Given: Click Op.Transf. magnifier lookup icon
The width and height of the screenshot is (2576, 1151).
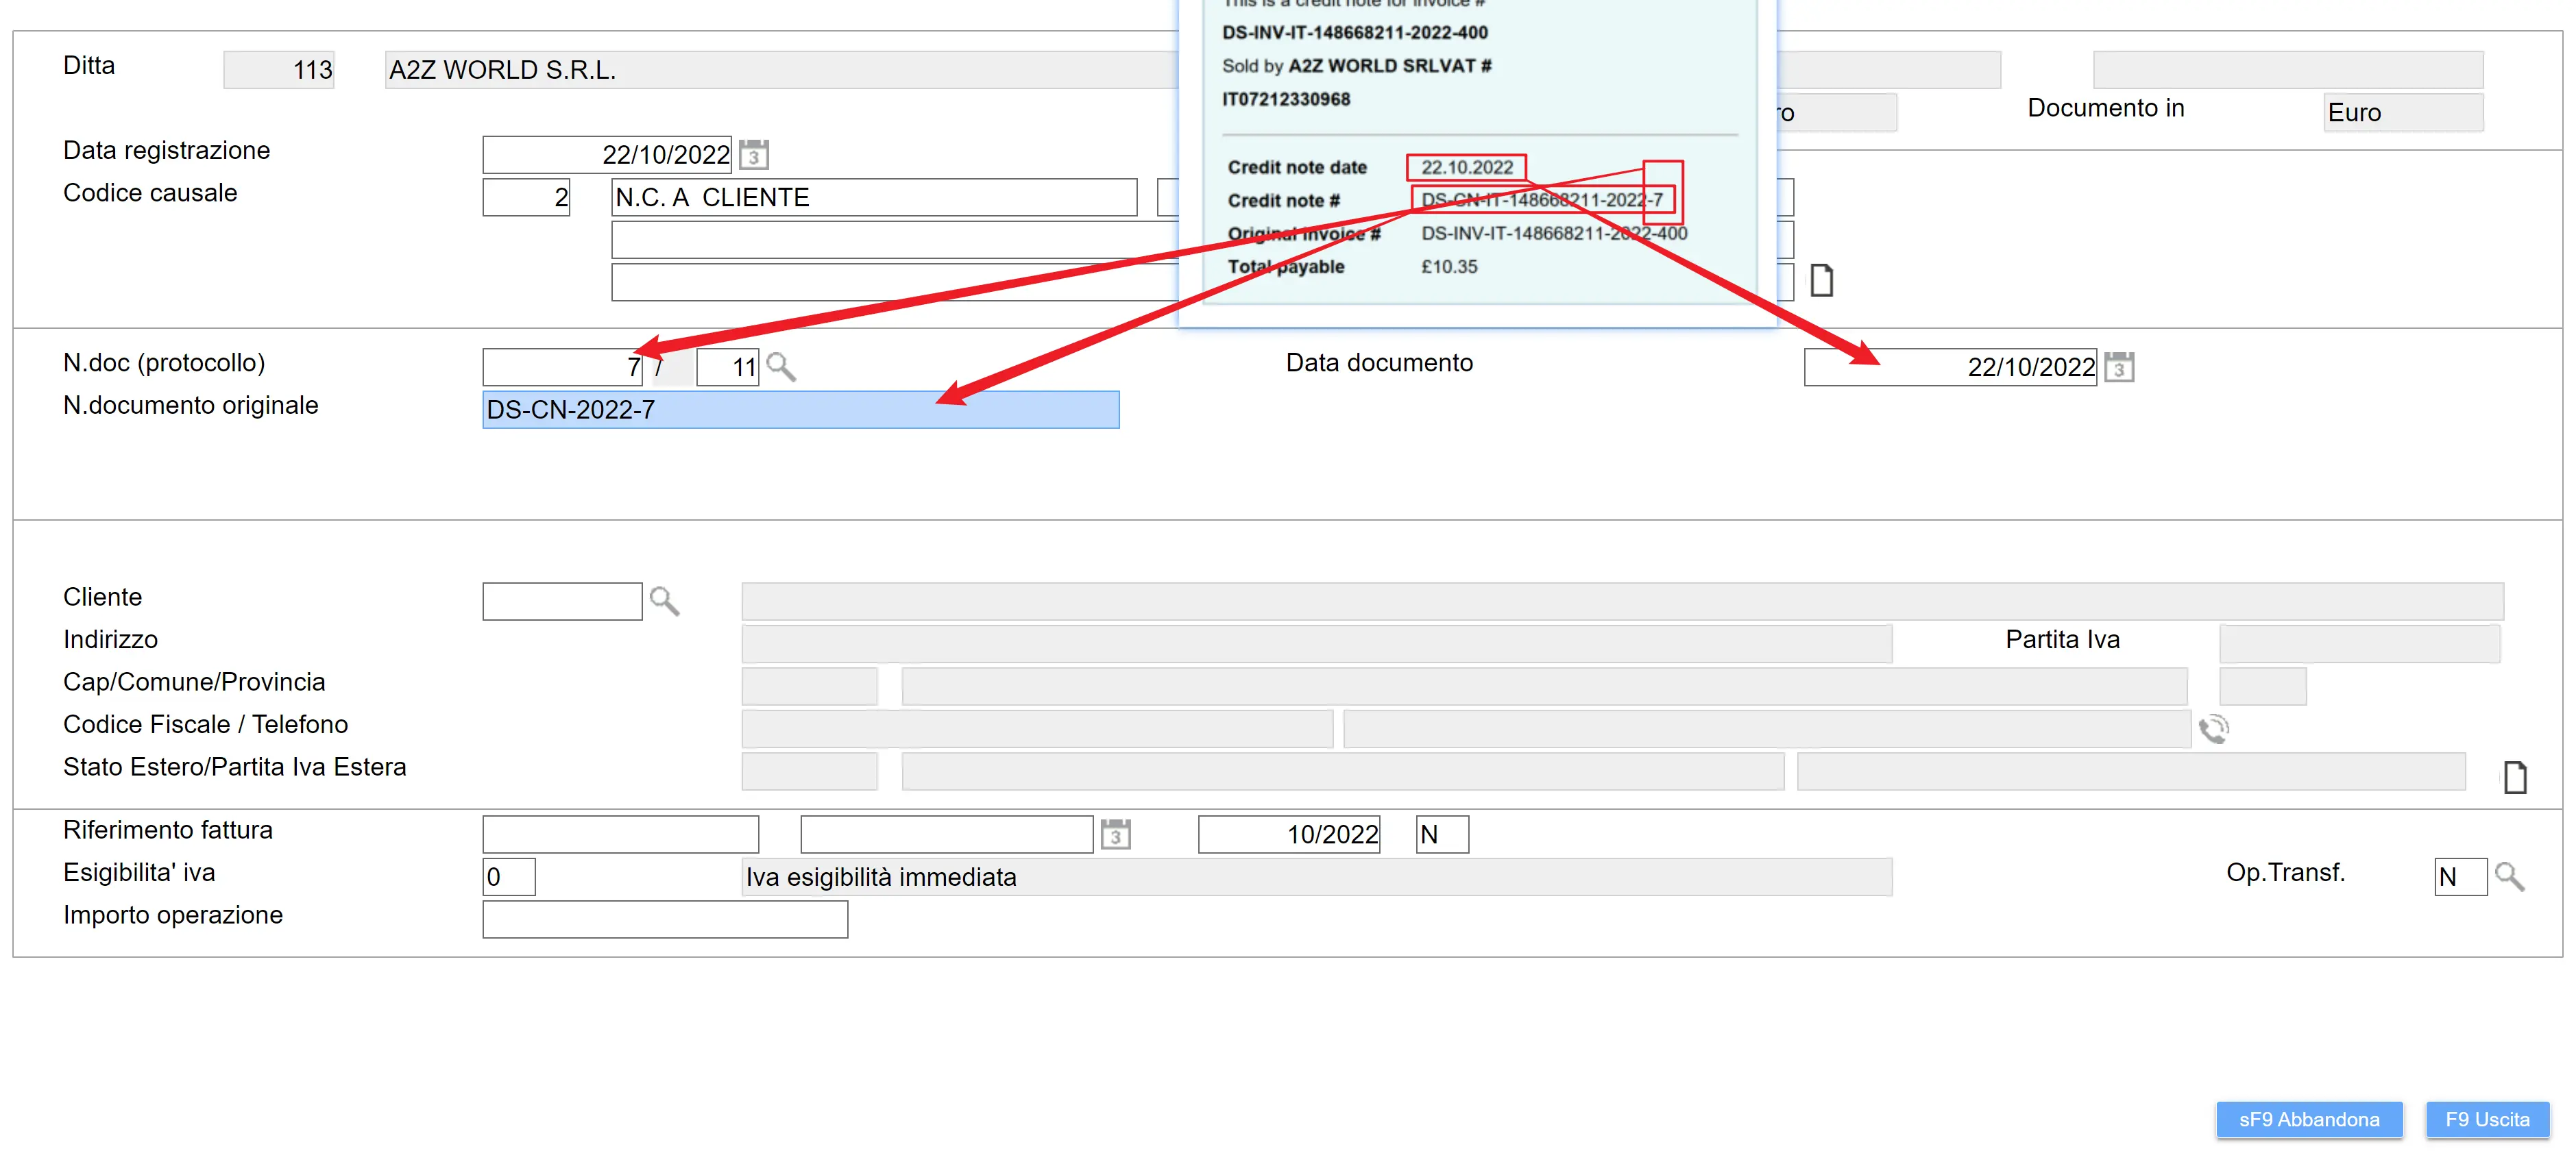Looking at the screenshot, I should tap(2509, 877).
